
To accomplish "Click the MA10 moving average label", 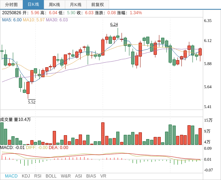I will tap(34, 20).
